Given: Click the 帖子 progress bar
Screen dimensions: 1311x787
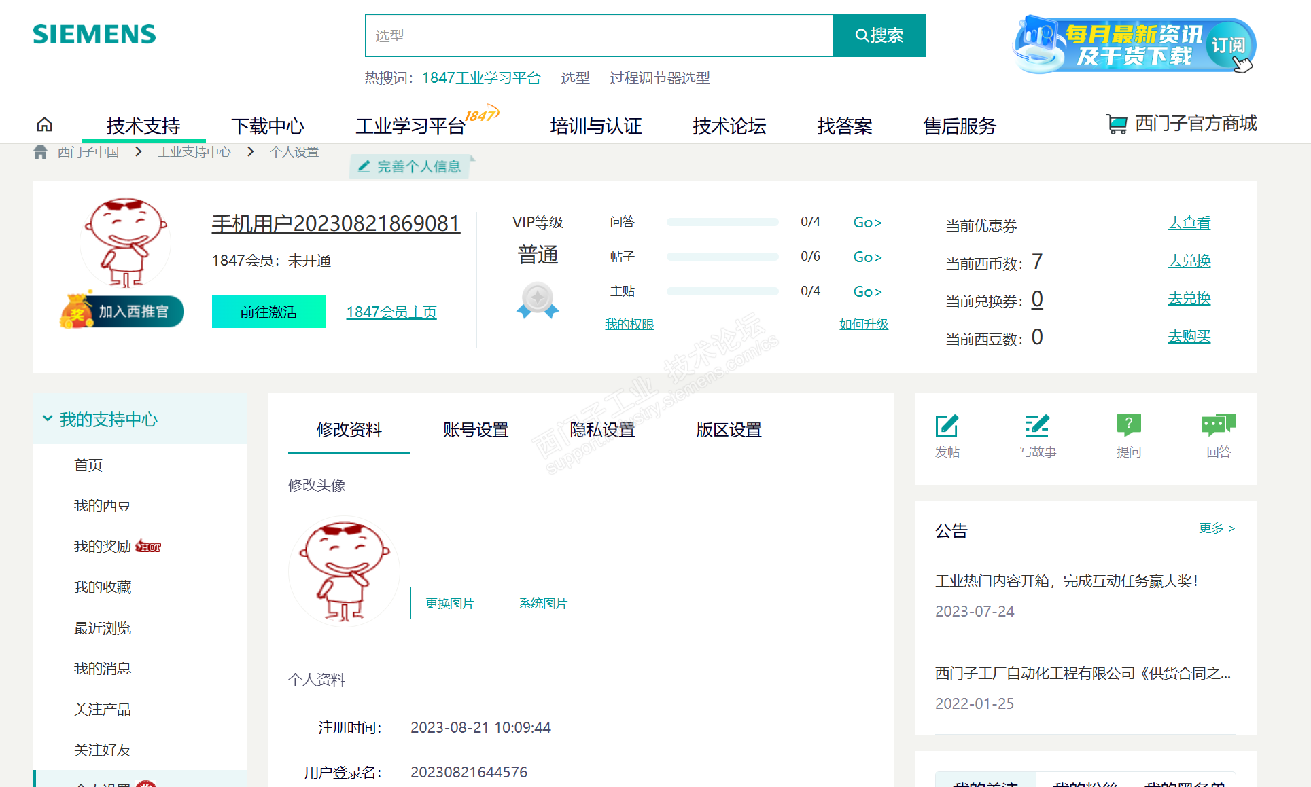Looking at the screenshot, I should (722, 257).
